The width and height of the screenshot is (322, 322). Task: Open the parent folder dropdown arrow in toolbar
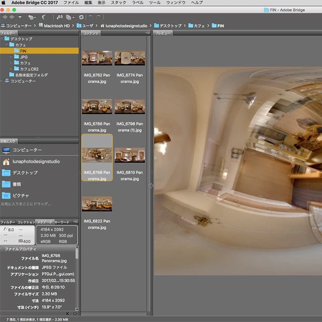20,17
